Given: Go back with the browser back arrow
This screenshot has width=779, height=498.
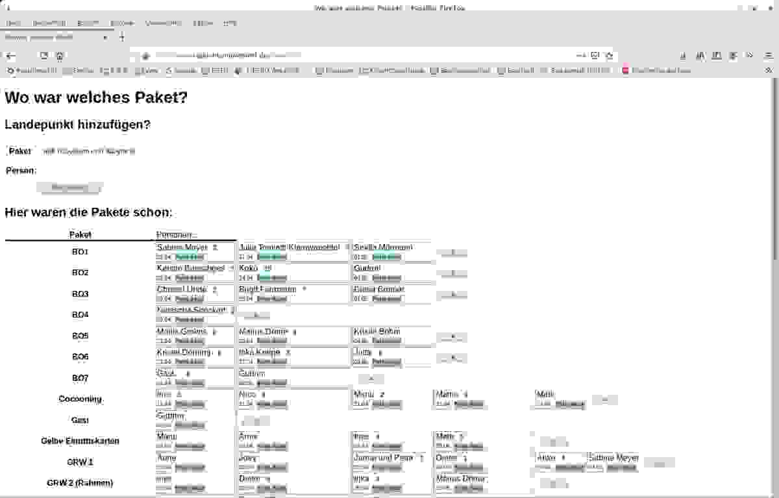Looking at the screenshot, I should pos(11,56).
